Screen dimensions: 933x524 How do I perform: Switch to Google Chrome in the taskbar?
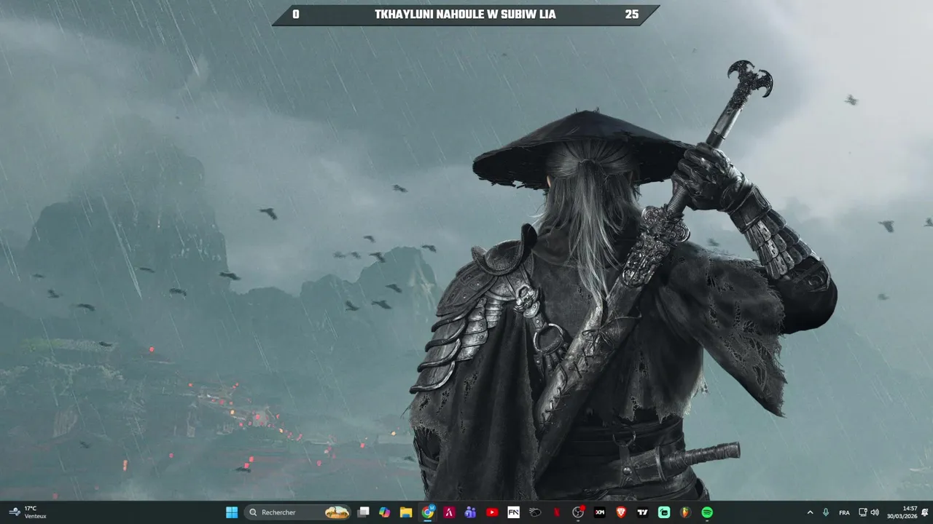point(427,512)
